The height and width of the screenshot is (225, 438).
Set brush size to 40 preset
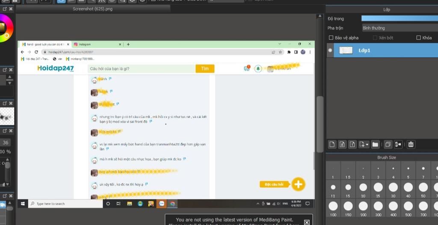coord(408,189)
